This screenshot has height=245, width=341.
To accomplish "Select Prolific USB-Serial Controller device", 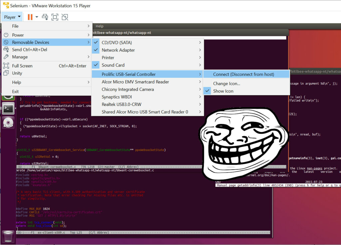I will (x=148, y=74).
